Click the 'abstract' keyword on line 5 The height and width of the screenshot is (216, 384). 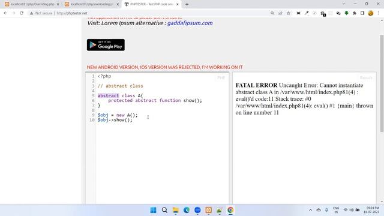[108, 95]
